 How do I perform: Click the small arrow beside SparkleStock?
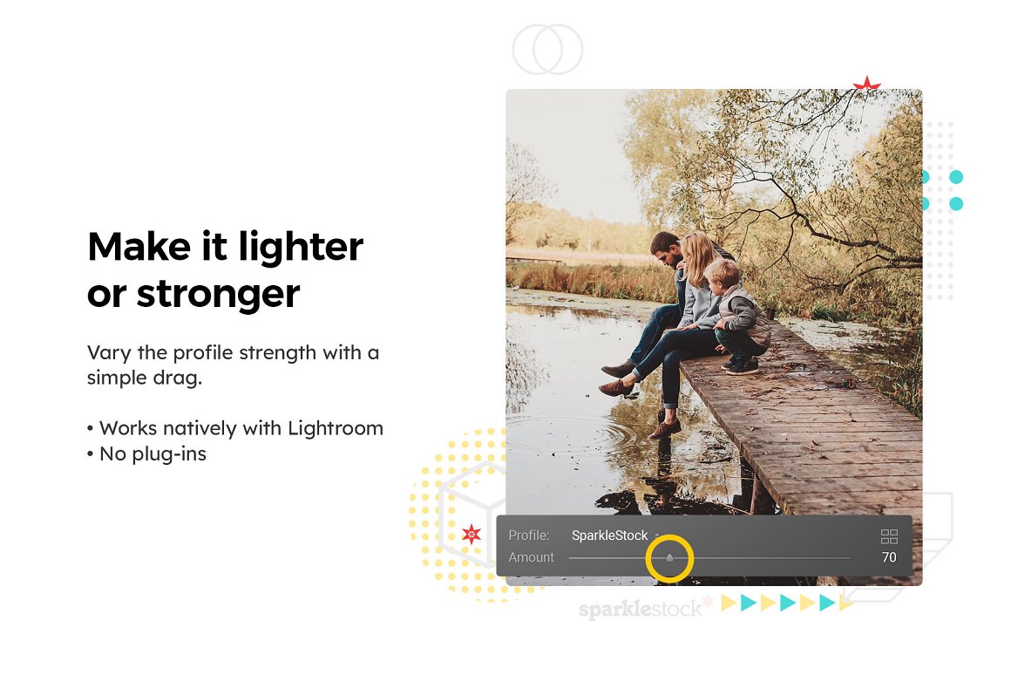click(657, 535)
